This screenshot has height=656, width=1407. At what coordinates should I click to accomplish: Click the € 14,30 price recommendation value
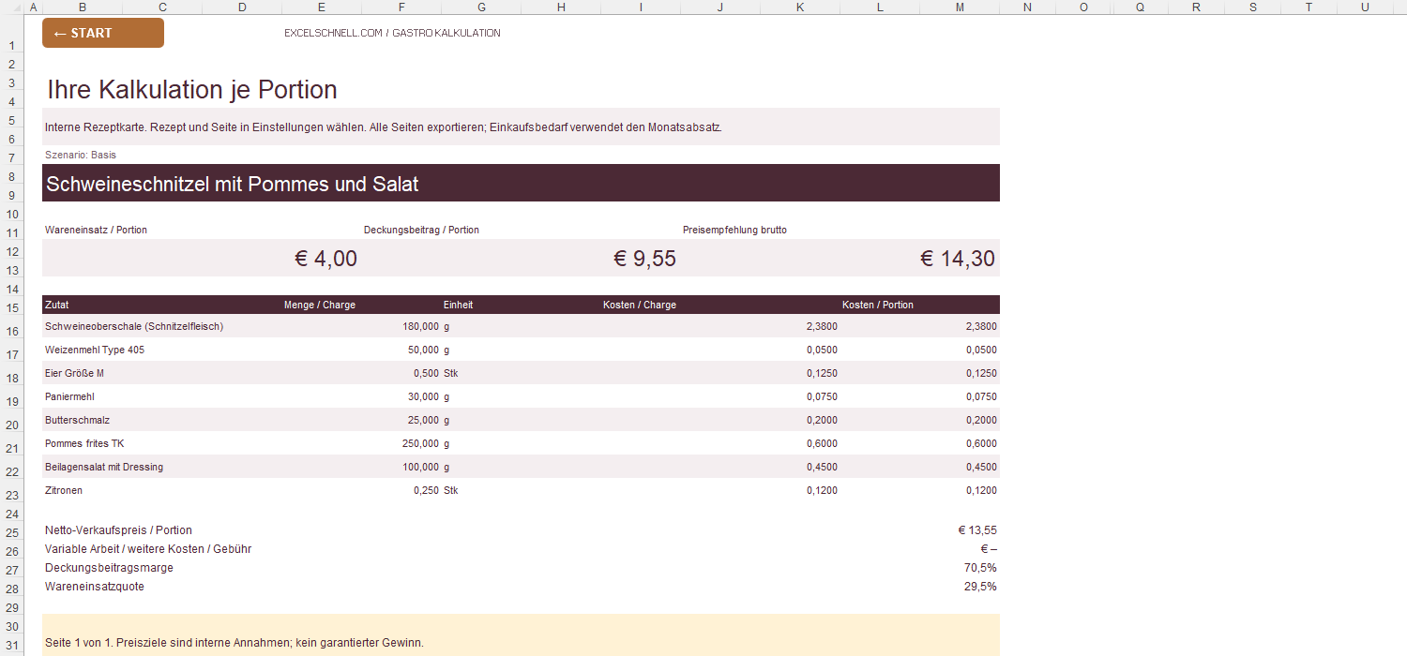[958, 259]
